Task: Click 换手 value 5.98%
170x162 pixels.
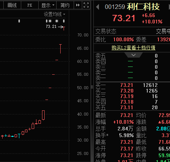Action: pyautogui.click(x=126, y=135)
